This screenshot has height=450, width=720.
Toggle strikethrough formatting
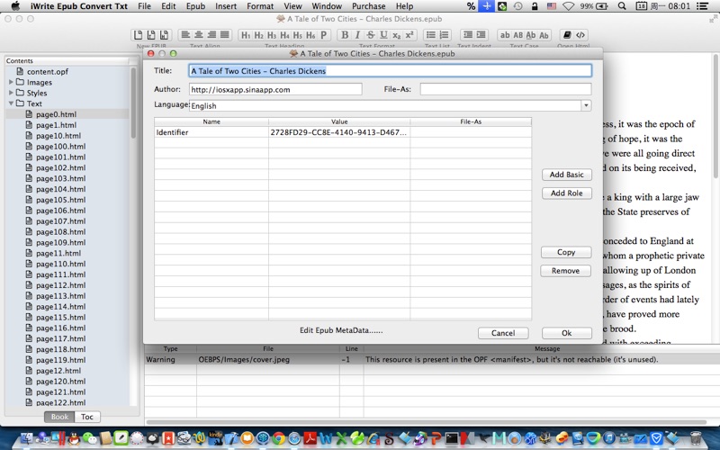tap(371, 35)
